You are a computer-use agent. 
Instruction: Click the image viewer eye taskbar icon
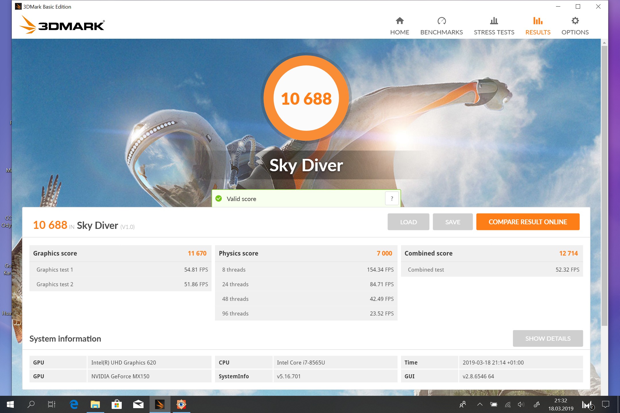coord(181,404)
